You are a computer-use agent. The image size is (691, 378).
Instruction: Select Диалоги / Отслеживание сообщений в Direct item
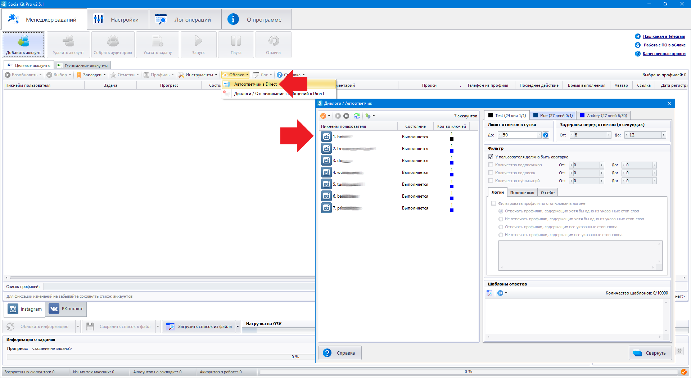pos(279,94)
